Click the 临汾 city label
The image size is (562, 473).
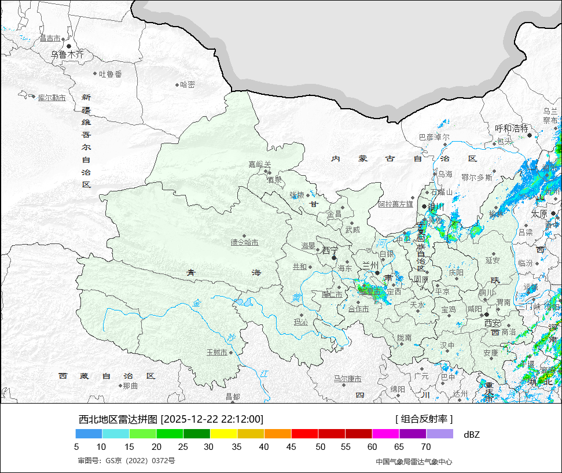526,263
